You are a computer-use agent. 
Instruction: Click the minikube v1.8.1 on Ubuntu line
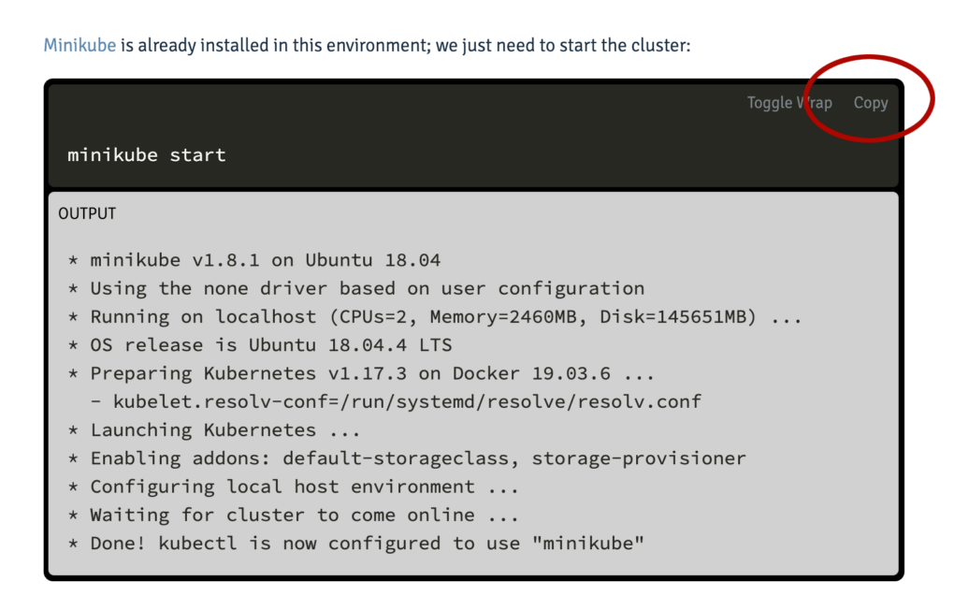[254, 260]
